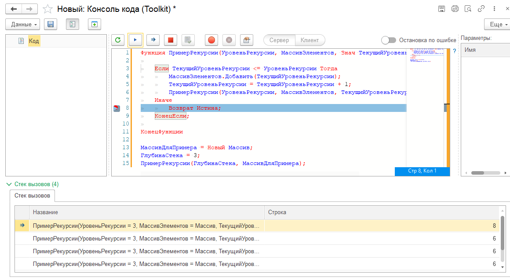Select the Код item in the tree

pos(34,41)
